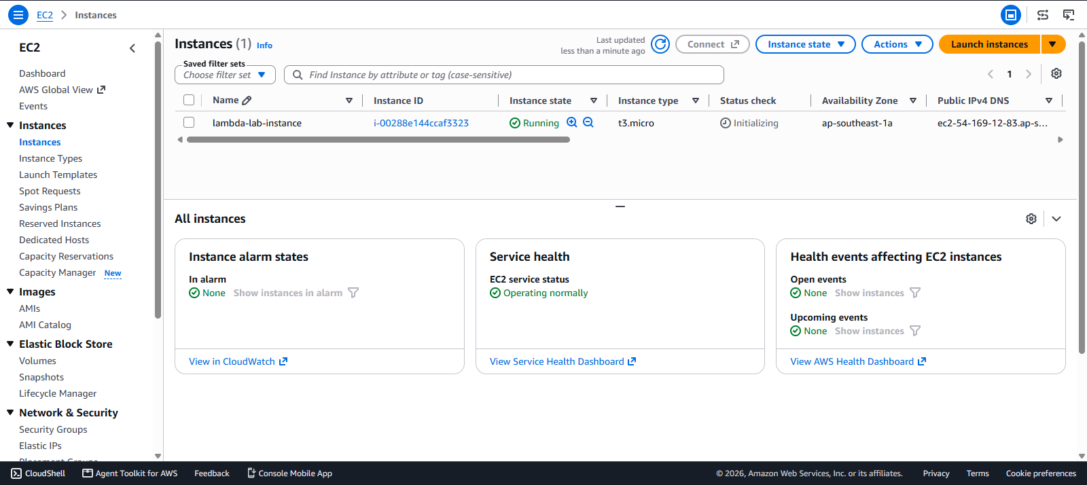Open Launch instances split-button arrow
This screenshot has height=485, width=1087.
tap(1053, 44)
